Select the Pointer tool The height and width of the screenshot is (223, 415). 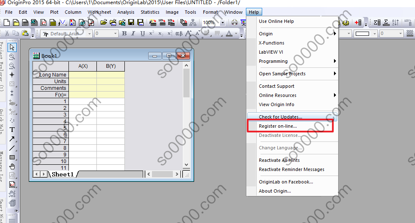pyautogui.click(x=12, y=47)
